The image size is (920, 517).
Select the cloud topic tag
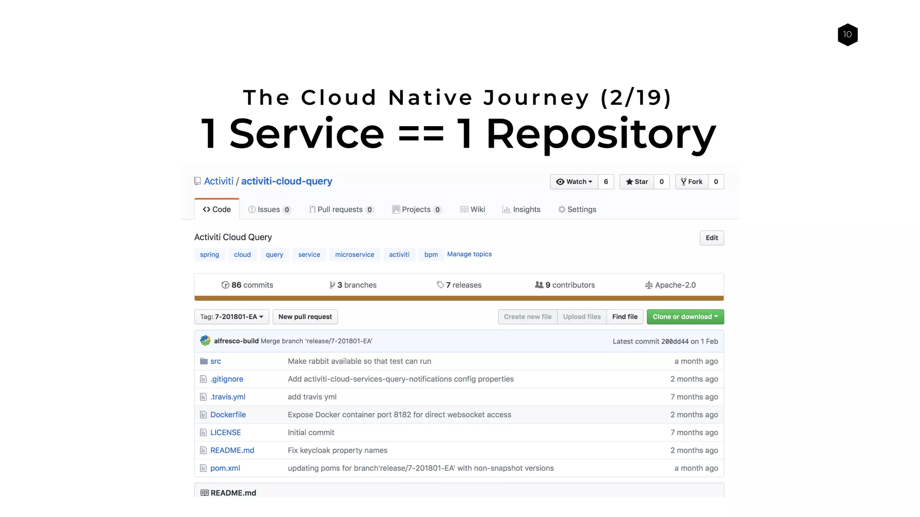242,254
